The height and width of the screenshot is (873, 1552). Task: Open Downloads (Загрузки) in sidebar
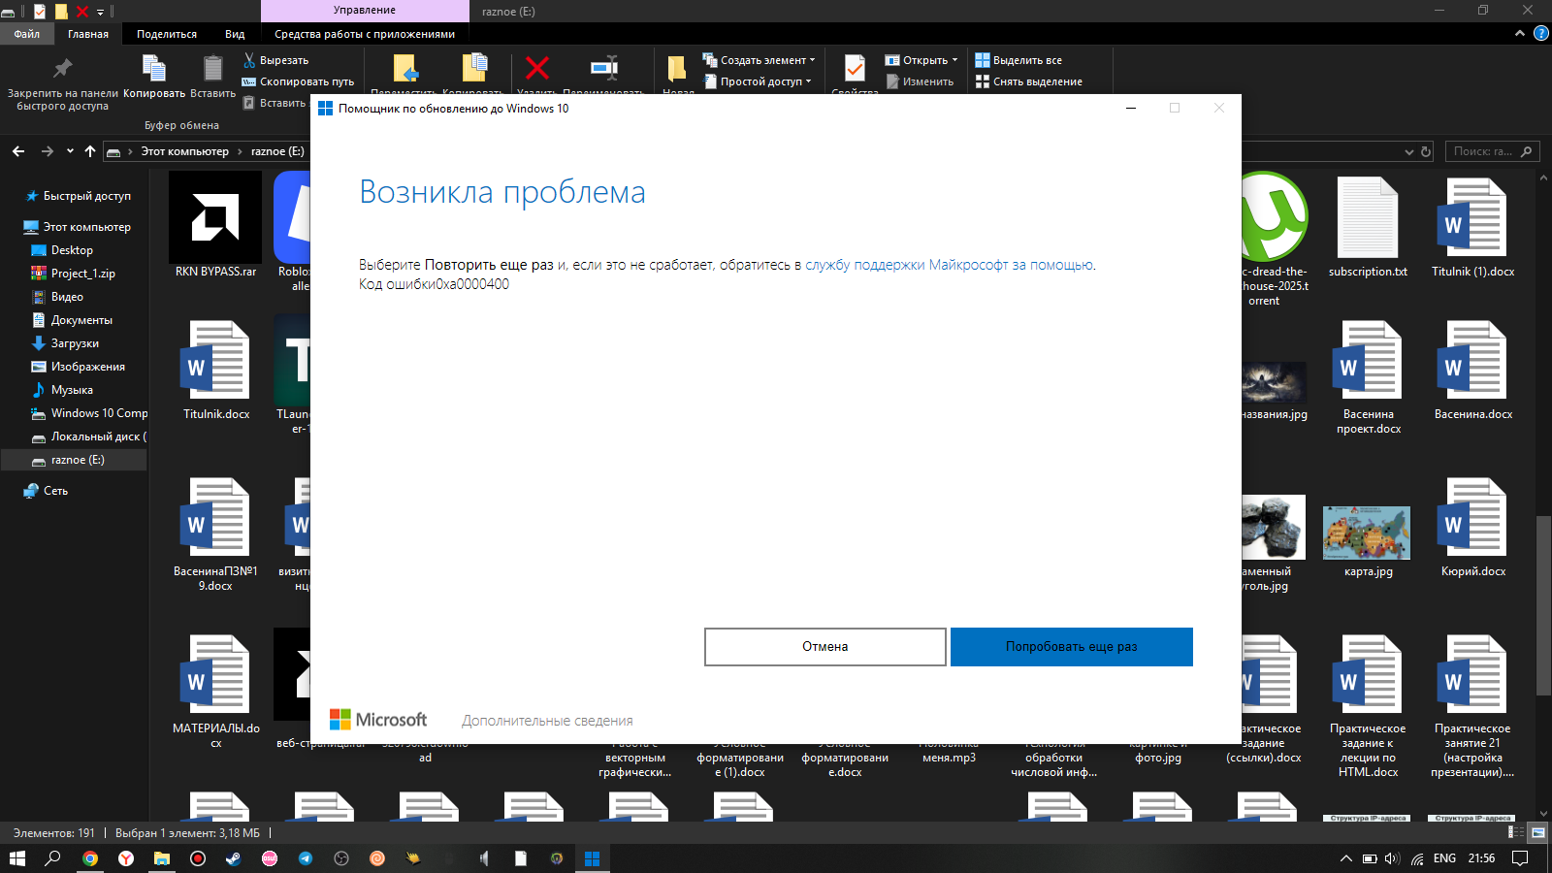pos(75,343)
